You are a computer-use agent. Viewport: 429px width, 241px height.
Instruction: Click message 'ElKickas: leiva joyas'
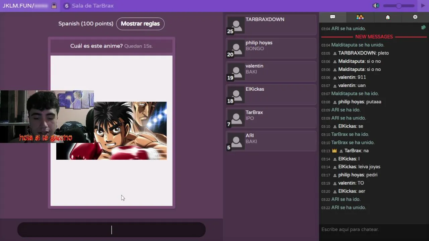coord(359,167)
